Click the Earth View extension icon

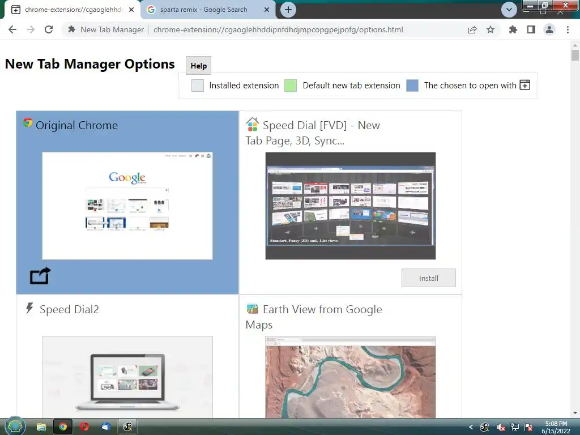252,308
